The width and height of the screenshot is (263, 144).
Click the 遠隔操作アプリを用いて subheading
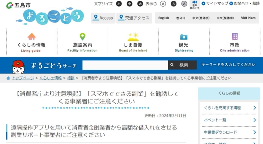[x=94, y=131]
